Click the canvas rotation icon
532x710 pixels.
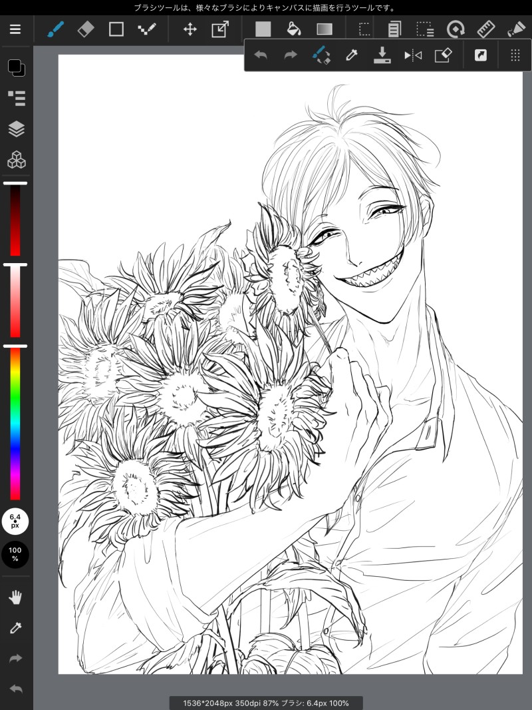click(456, 29)
